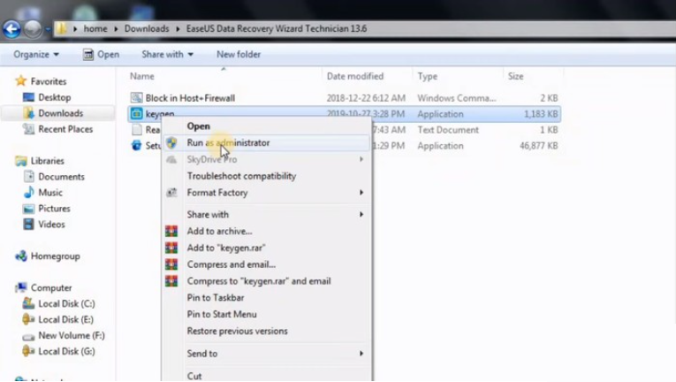Click the Open toolbar button
Image resolution: width=676 pixels, height=382 pixels.
tap(101, 55)
